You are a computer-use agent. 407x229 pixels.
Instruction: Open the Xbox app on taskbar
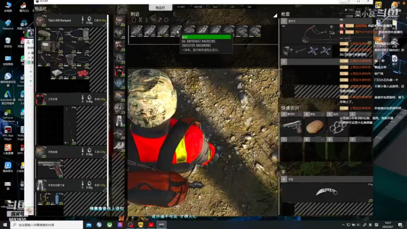click(109, 224)
